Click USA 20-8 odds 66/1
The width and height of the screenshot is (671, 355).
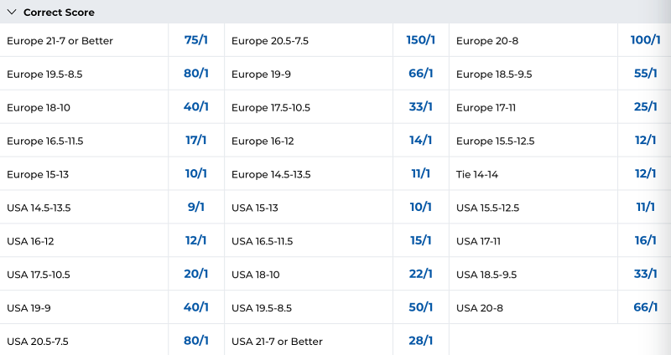click(644, 307)
